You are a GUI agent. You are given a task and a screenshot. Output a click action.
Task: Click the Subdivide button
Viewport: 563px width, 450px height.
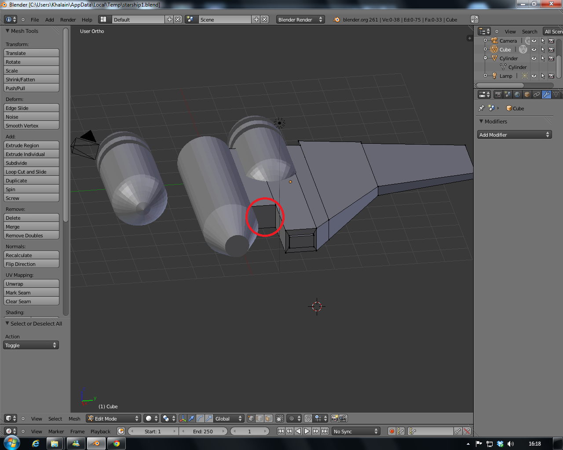(31, 163)
